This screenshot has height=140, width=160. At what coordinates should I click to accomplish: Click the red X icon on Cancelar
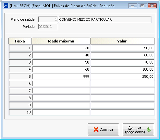[x=96, y=130]
